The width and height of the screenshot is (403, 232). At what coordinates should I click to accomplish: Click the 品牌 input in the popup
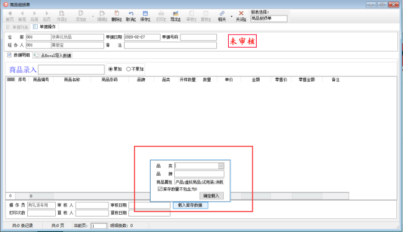(199, 174)
